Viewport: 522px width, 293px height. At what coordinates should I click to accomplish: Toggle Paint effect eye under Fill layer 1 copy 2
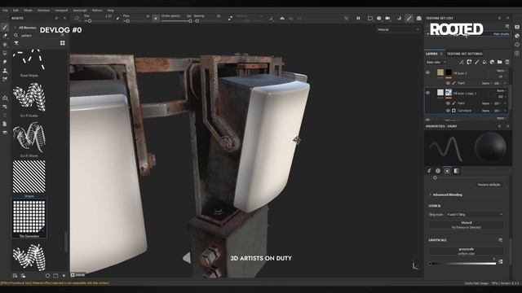point(448,103)
